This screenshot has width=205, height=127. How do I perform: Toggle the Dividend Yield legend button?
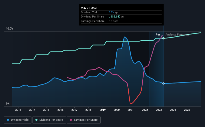pyautogui.click(x=18, y=120)
